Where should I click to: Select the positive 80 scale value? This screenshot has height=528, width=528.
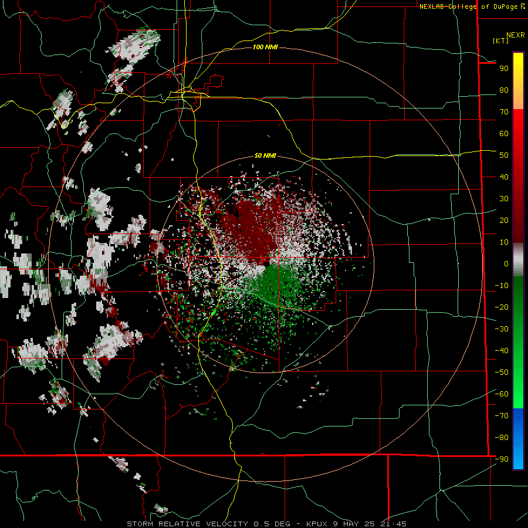(504, 90)
